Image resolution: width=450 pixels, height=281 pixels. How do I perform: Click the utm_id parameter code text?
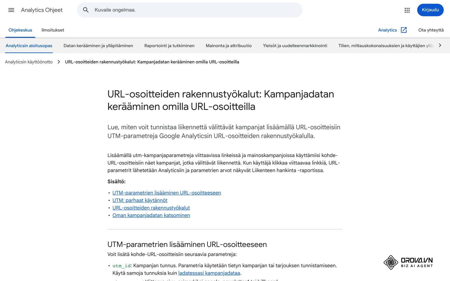pos(121,266)
